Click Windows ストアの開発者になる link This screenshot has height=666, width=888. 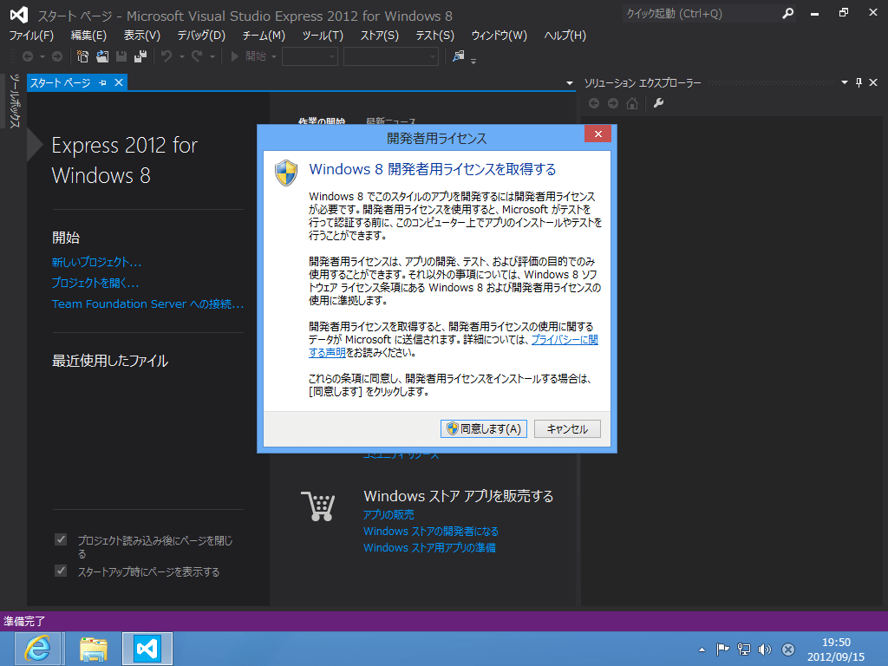point(431,532)
